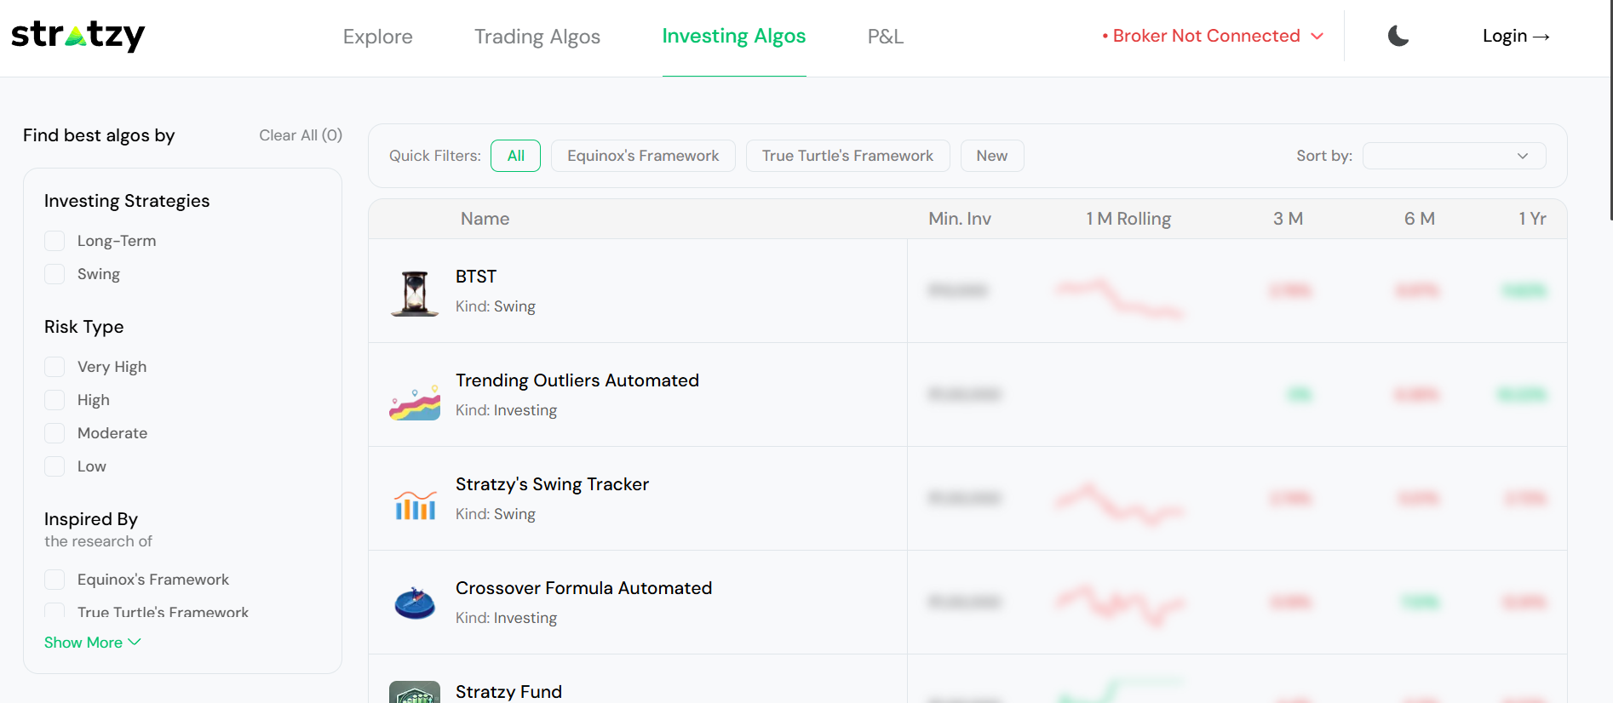Click Crossover Formula Automated icon

[415, 603]
